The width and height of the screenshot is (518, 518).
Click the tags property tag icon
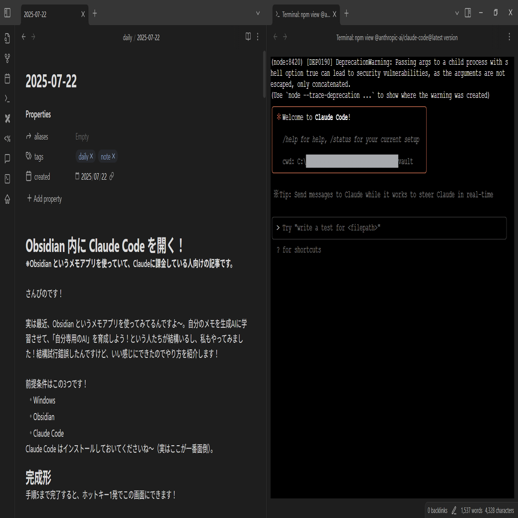[29, 156]
